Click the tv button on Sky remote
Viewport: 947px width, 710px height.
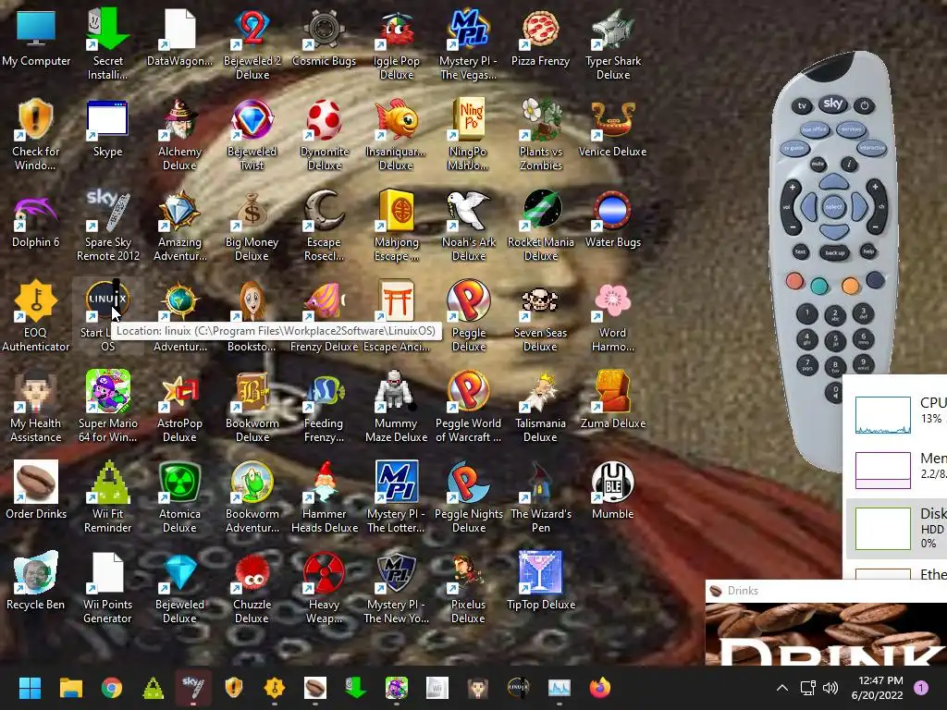pos(802,105)
